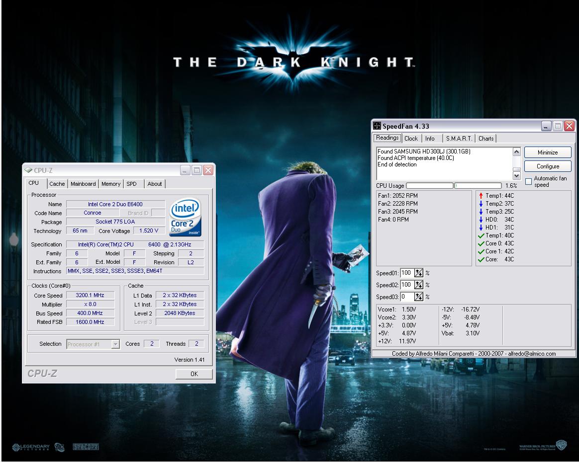Click the Speed03 value field showing 0
Image resolution: width=579 pixels, height=462 pixels.
tap(407, 297)
